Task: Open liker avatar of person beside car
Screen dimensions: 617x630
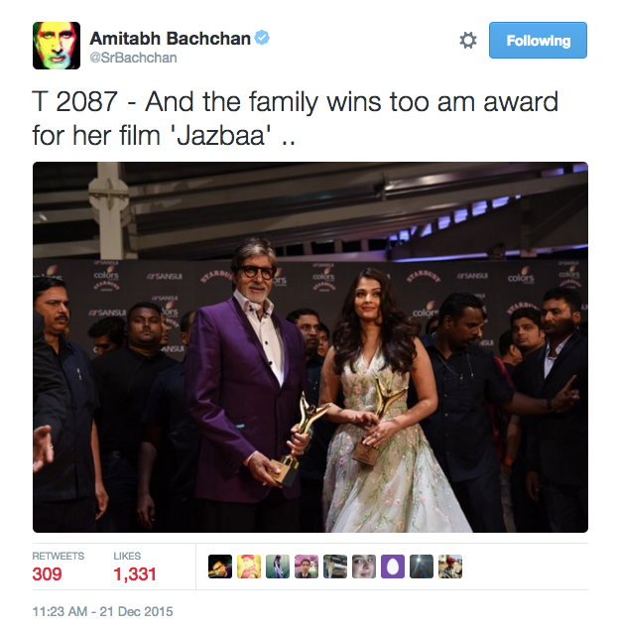Action: coord(335,567)
